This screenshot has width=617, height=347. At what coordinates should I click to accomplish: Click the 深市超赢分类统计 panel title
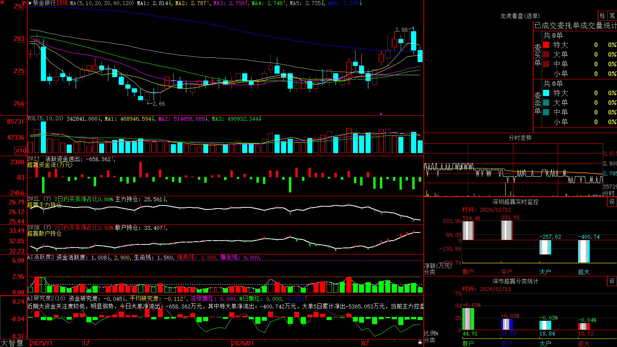point(515,281)
